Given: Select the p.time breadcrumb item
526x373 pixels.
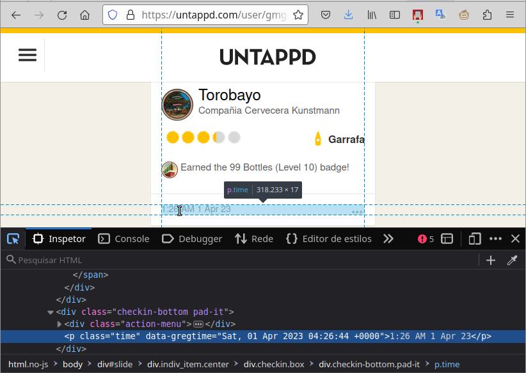Looking at the screenshot, I should 447,364.
